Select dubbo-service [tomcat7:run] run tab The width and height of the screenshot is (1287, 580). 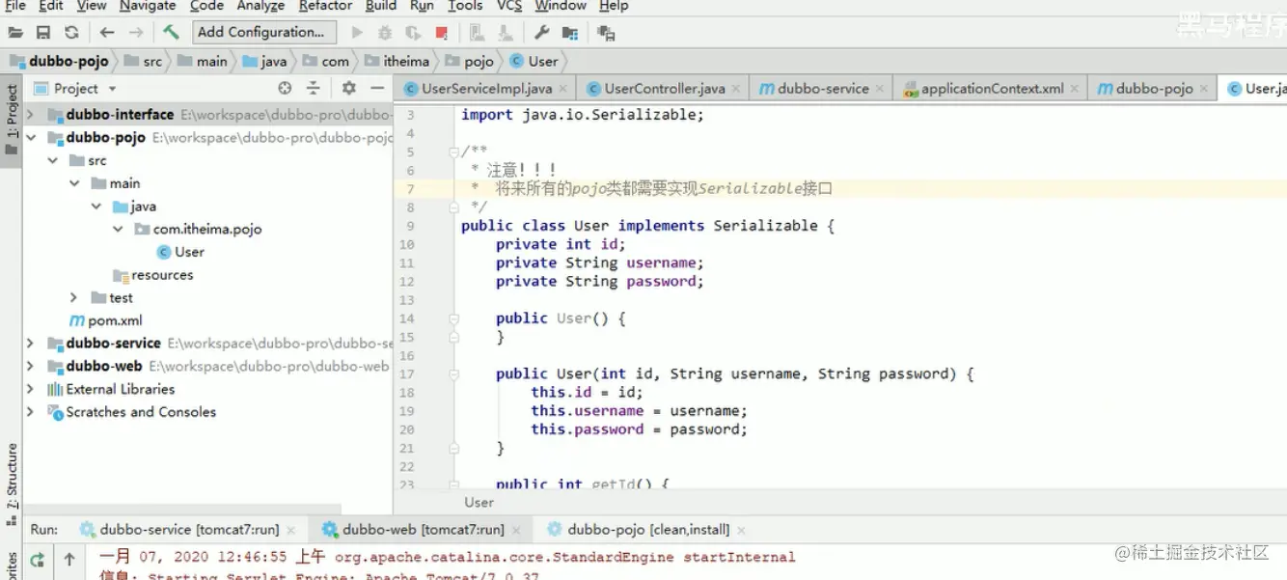189,529
